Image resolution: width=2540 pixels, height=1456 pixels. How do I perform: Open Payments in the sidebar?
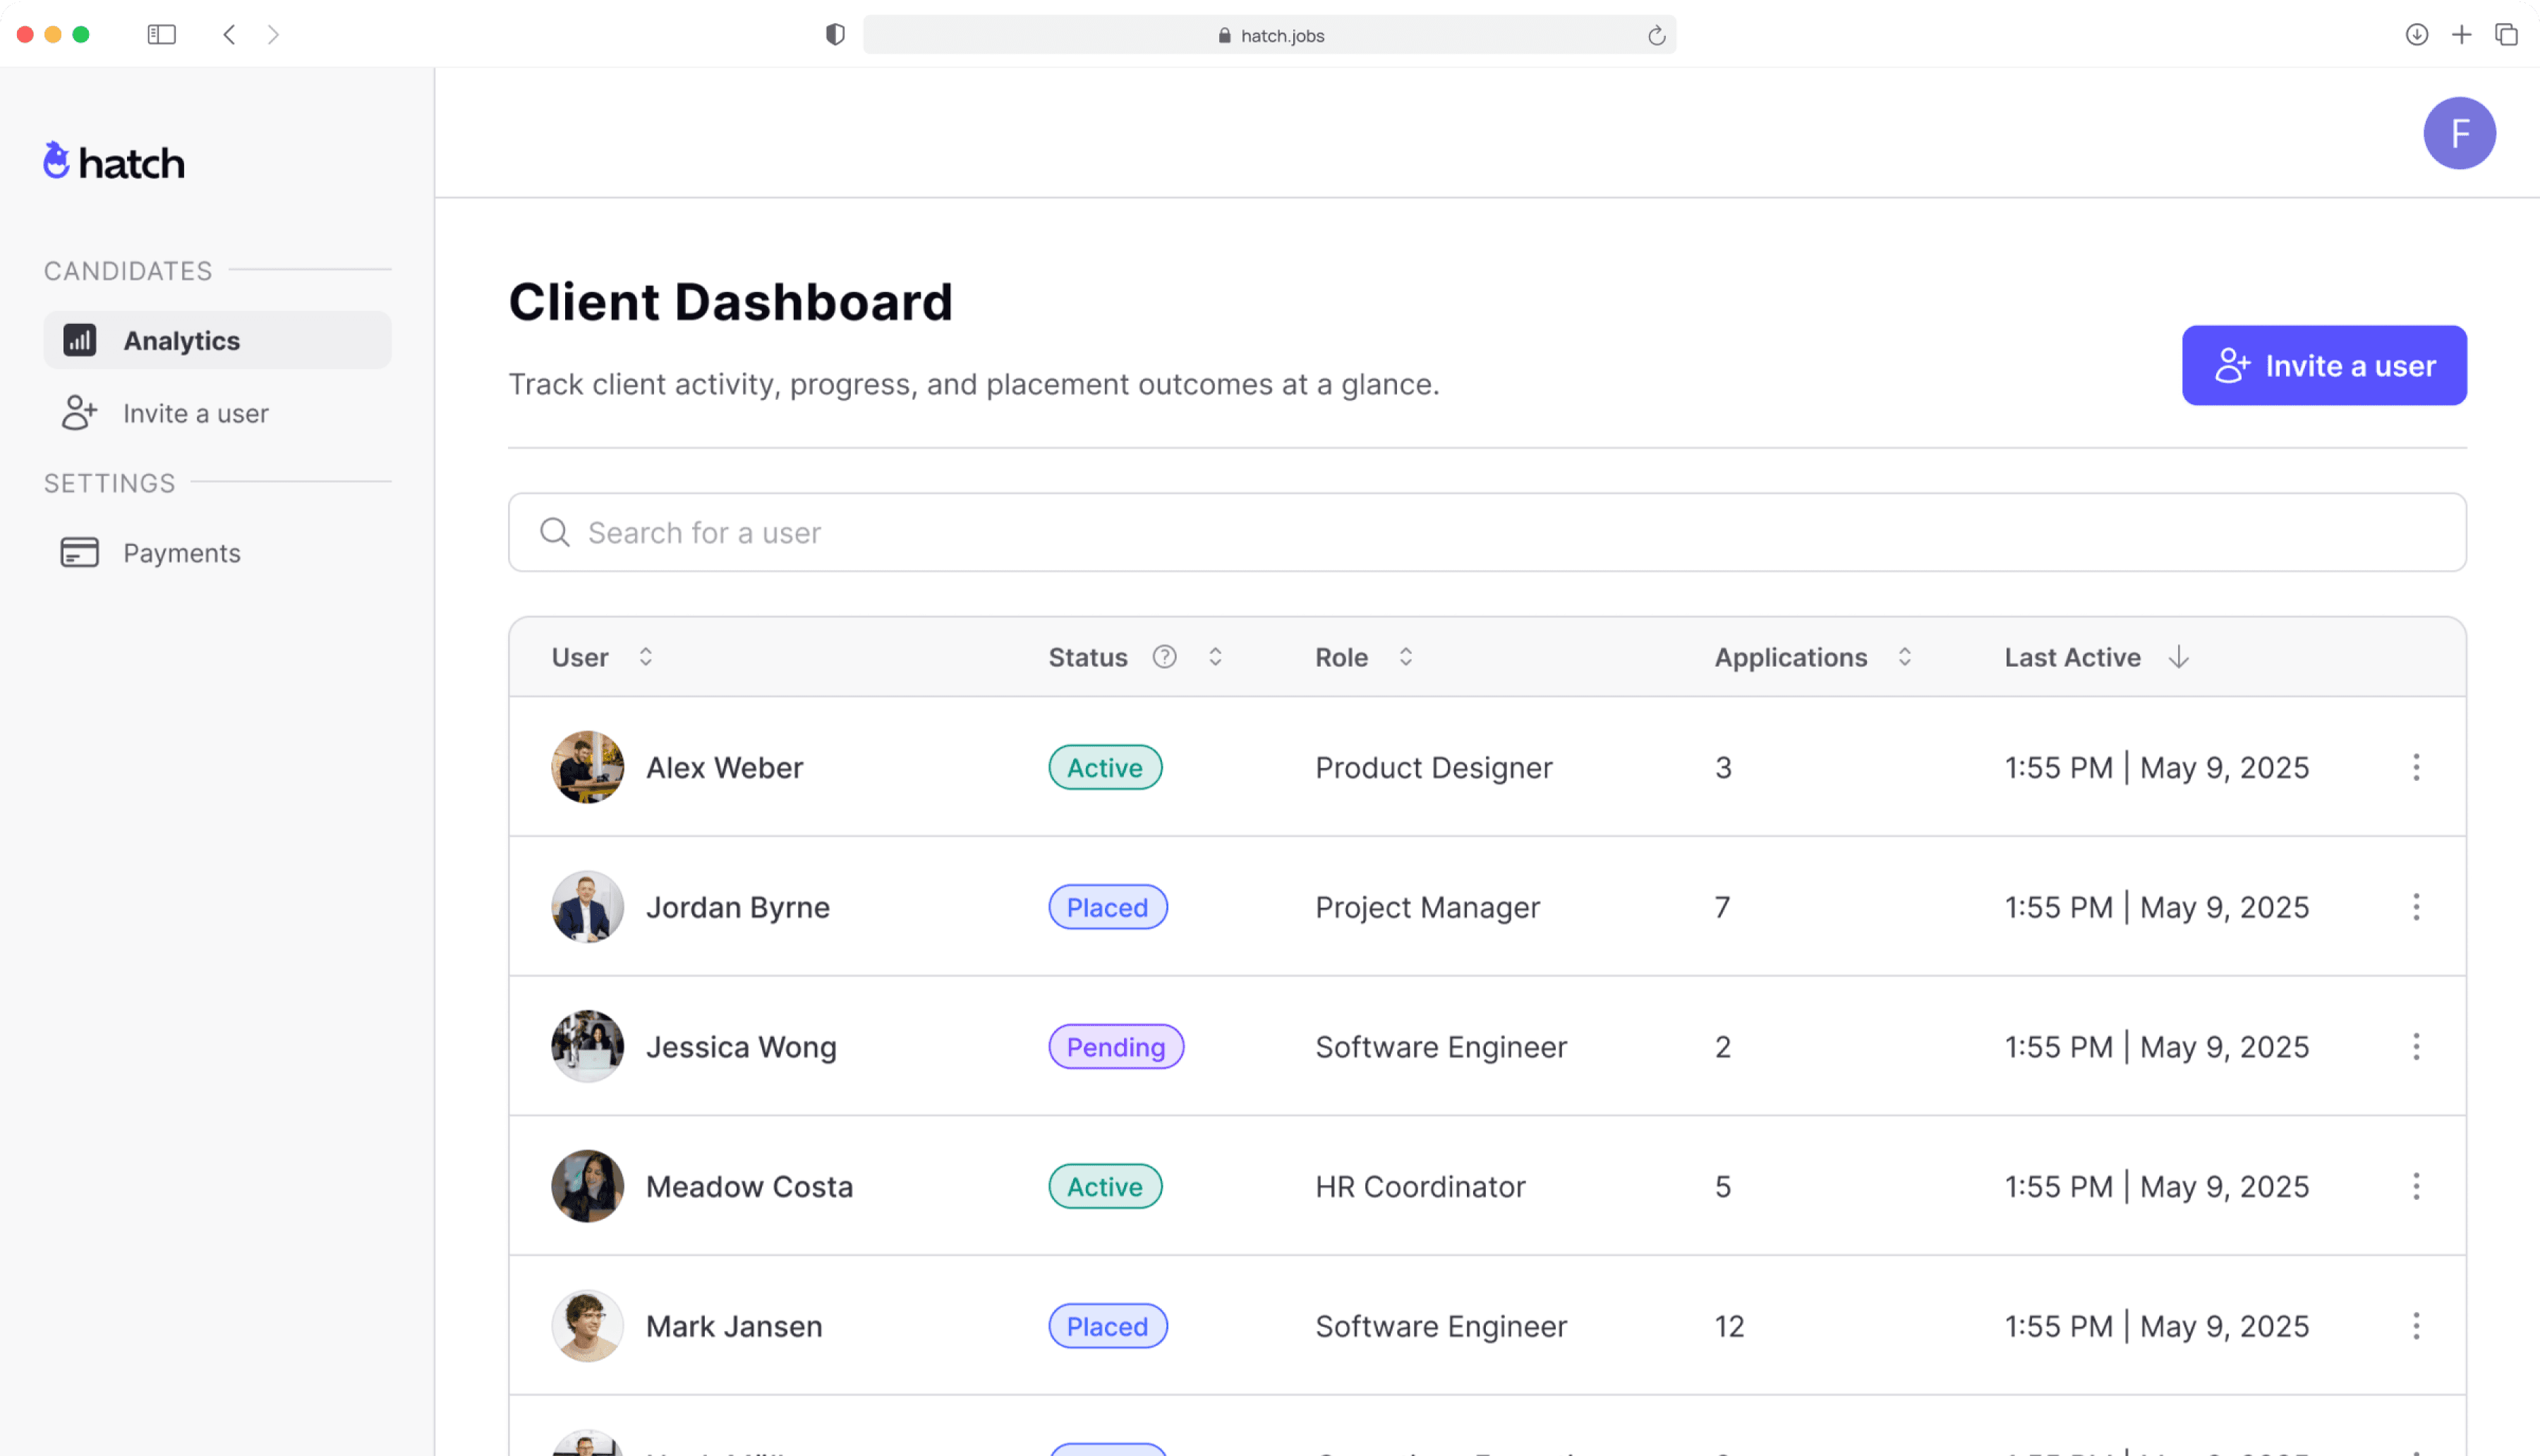tap(181, 553)
